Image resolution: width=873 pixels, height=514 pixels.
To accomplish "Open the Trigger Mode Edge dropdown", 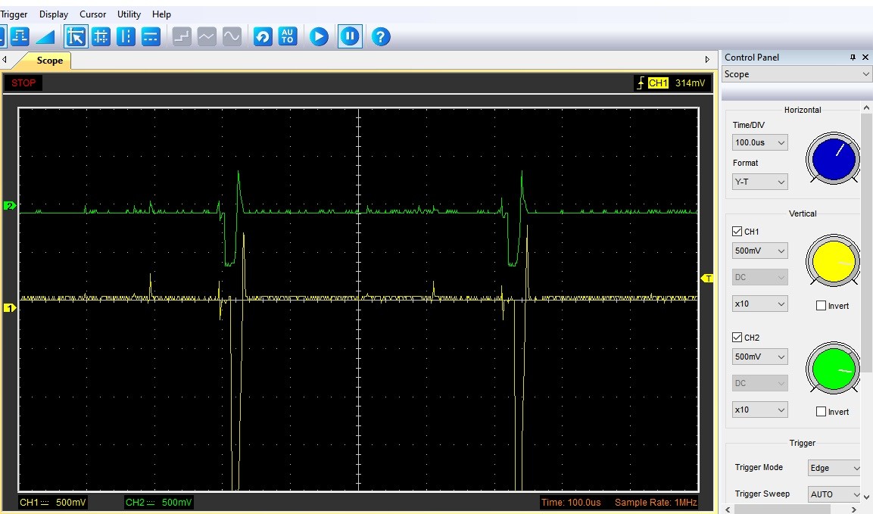I will coord(834,468).
